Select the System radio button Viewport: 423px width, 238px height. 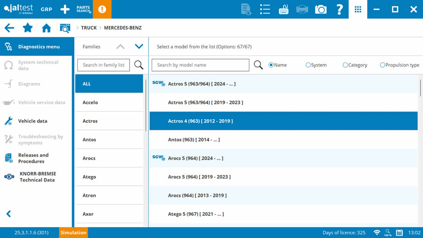tap(308, 65)
